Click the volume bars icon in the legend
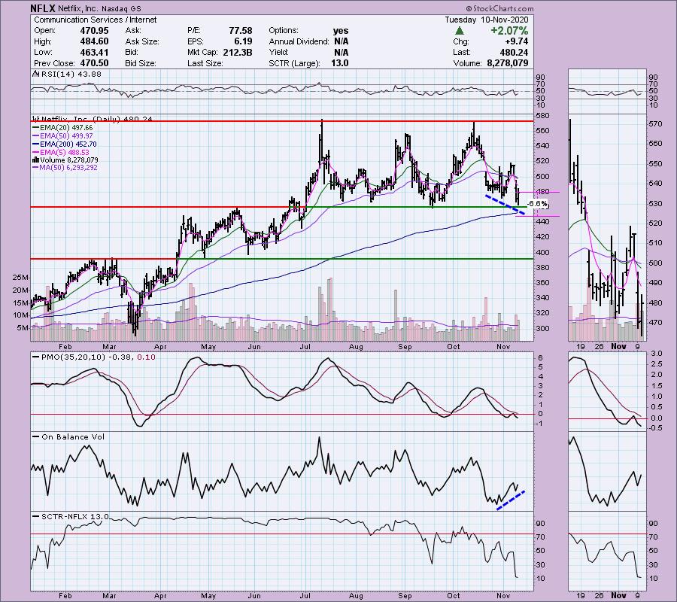677x602 pixels. [35, 160]
